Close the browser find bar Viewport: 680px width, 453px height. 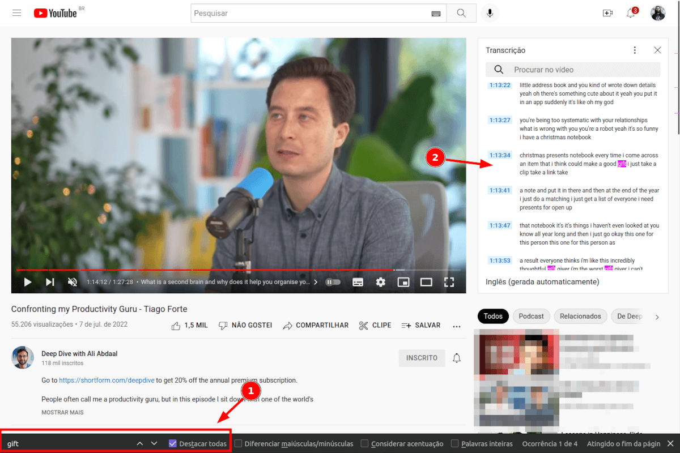pos(670,443)
